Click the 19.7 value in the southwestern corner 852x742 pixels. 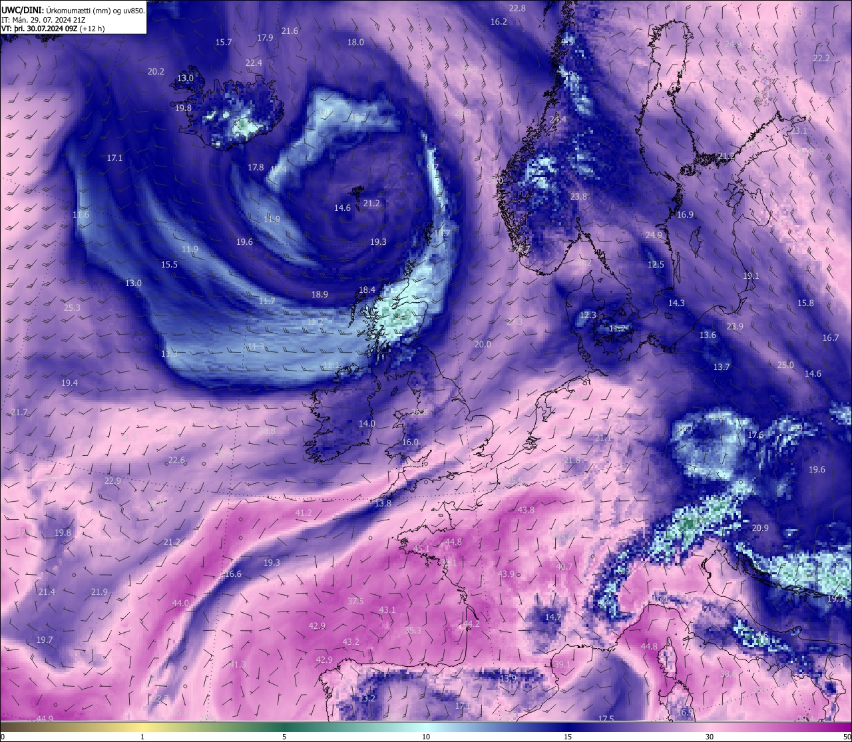pos(44,640)
